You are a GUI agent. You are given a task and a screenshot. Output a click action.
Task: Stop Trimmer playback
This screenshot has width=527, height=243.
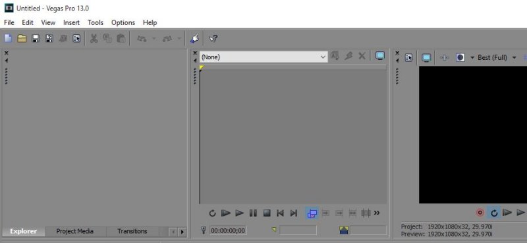point(267,213)
